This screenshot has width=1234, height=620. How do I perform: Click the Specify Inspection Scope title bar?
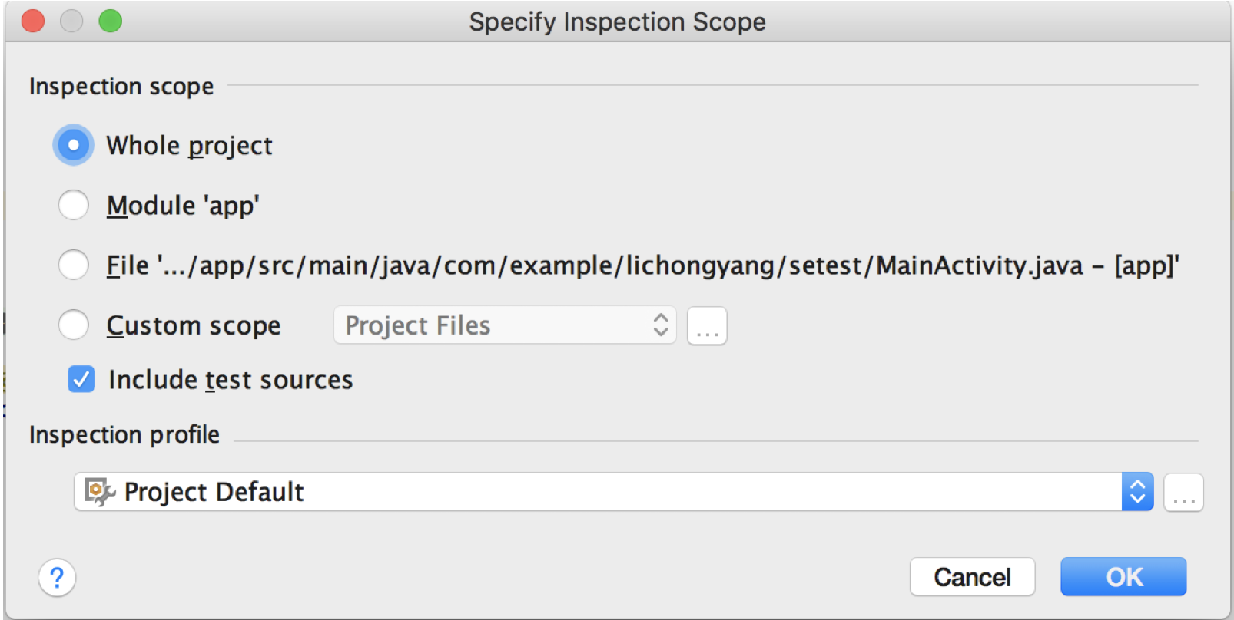(617, 21)
